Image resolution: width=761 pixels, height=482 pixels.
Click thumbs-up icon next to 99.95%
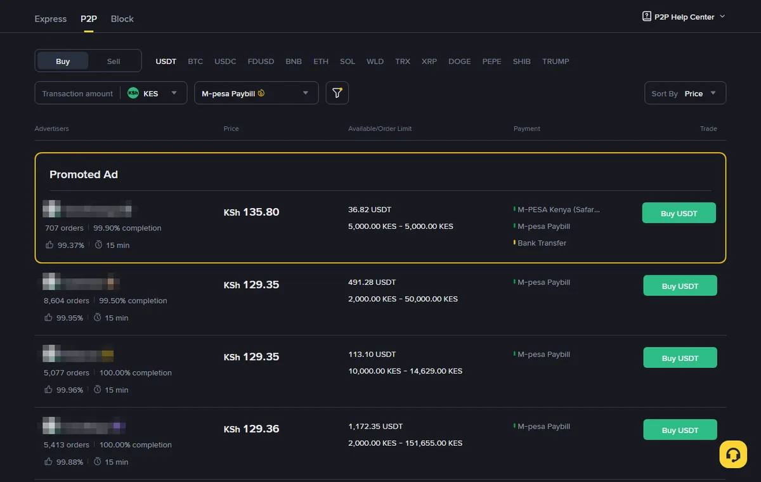(48, 318)
